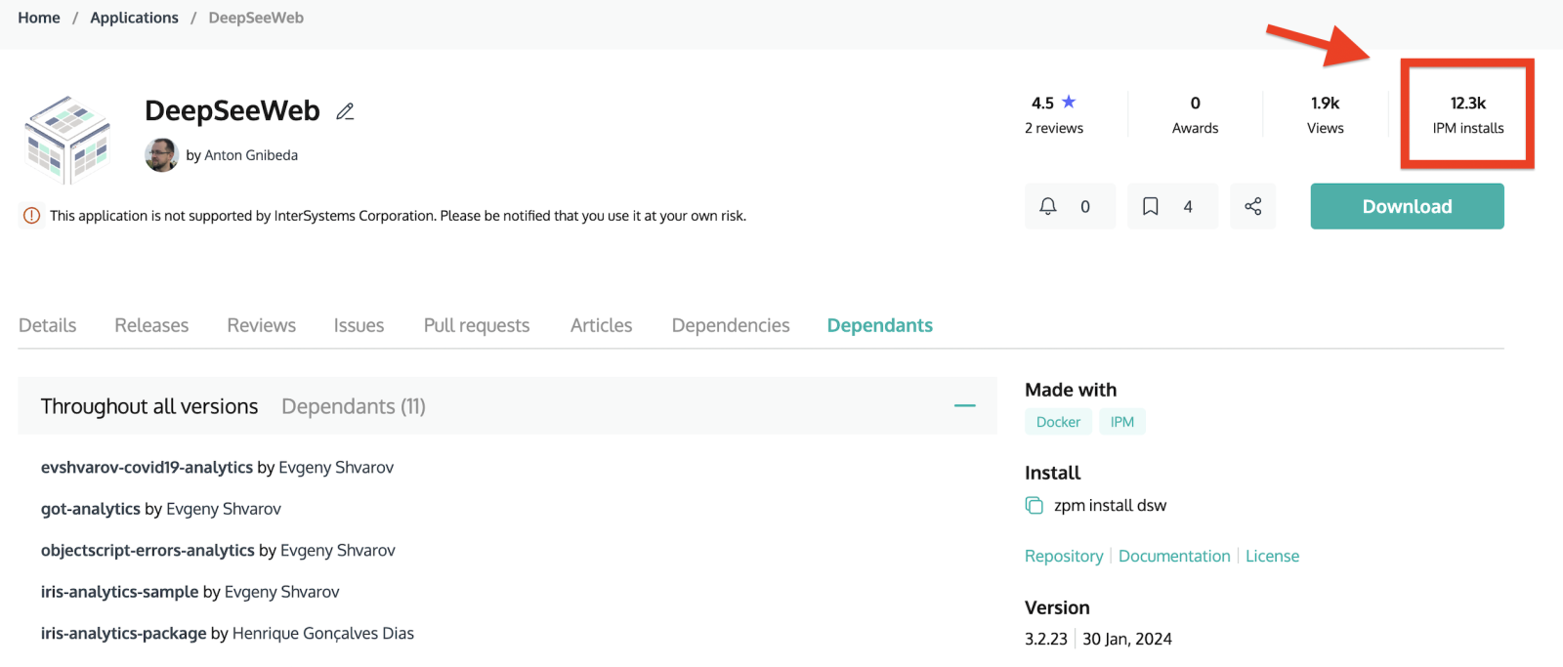Click the 4.5 rating value
The width and height of the screenshot is (1563, 667).
[1042, 103]
